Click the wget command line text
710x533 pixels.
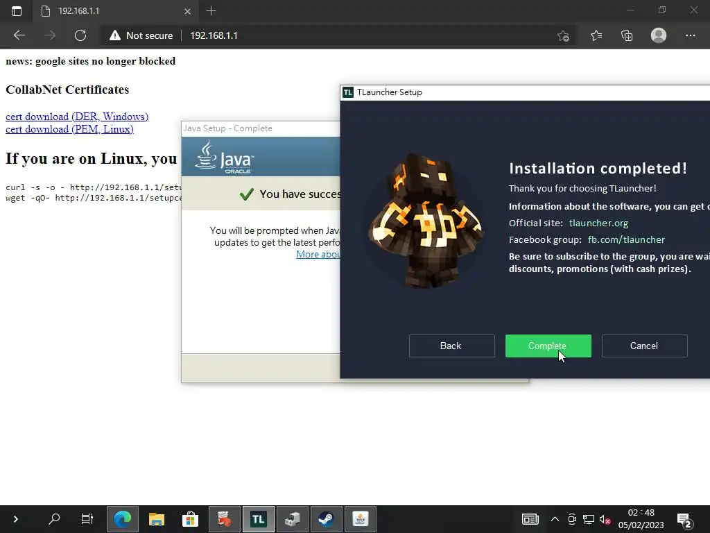[x=94, y=198]
